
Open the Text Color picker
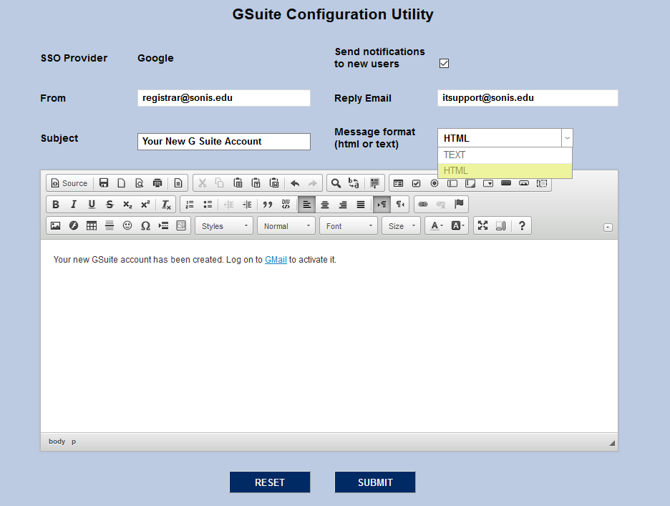[435, 225]
